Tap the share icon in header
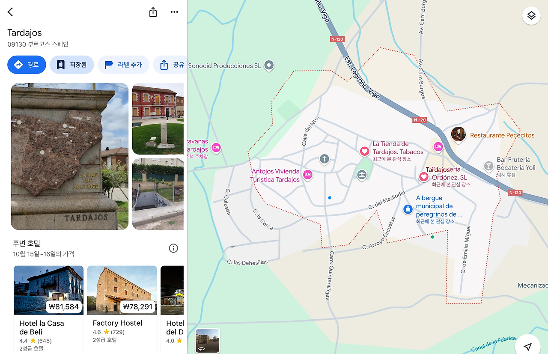The height and width of the screenshot is (354, 548). 153,12
